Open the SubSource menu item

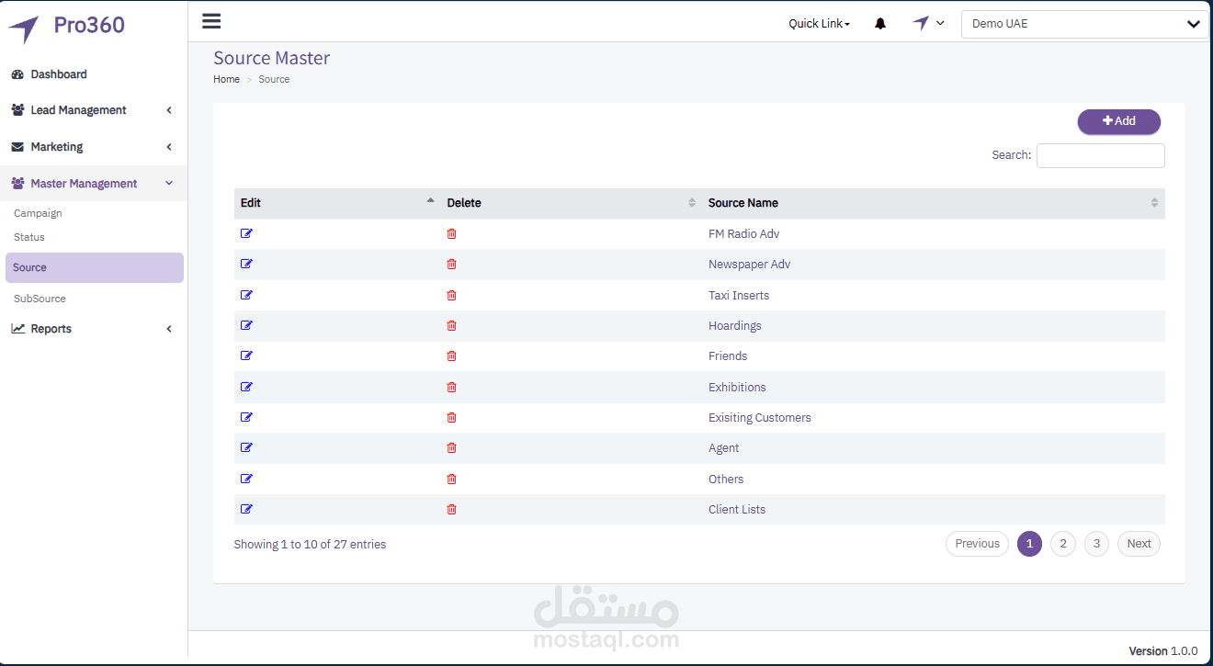40,299
